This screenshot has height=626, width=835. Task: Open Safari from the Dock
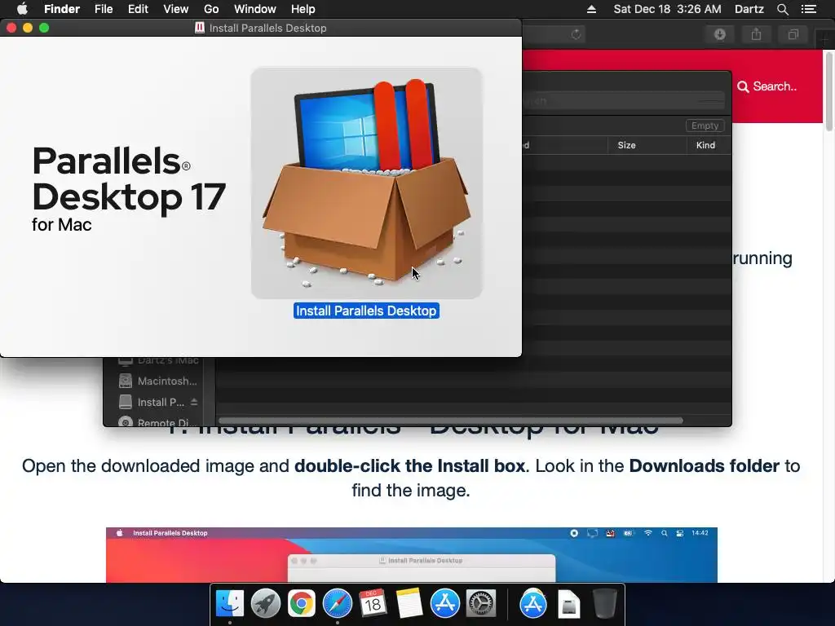click(x=337, y=604)
